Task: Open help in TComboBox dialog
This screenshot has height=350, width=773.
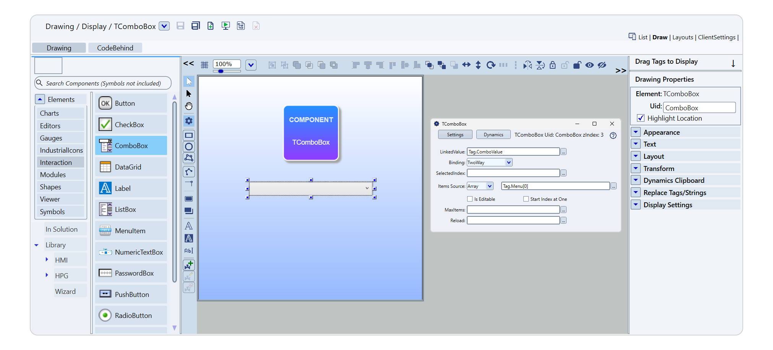Action: (x=613, y=135)
